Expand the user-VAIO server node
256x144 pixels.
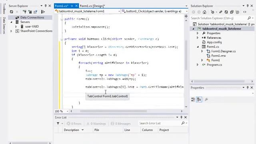click(x=16, y=26)
